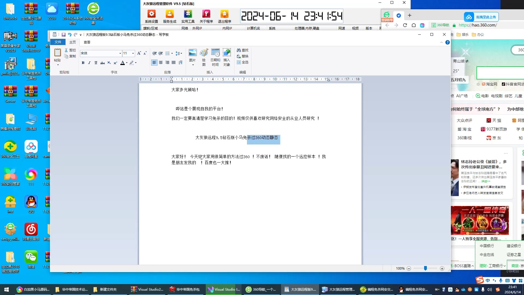Open the 9377新页游 link
The width and height of the screenshot is (524, 295).
(494, 129)
